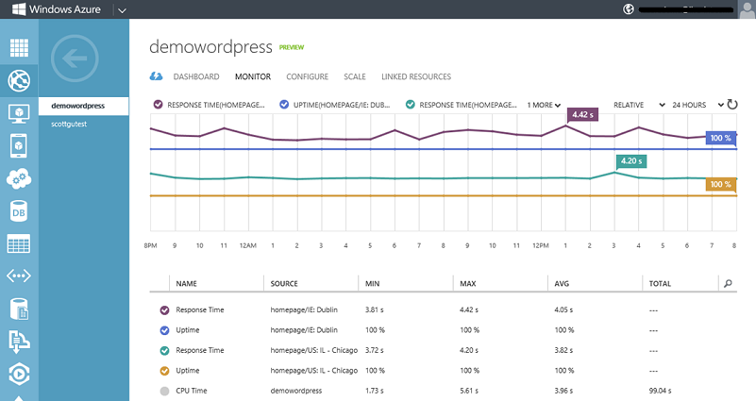Toggle teal Response Time legend checkbox

tap(411, 104)
